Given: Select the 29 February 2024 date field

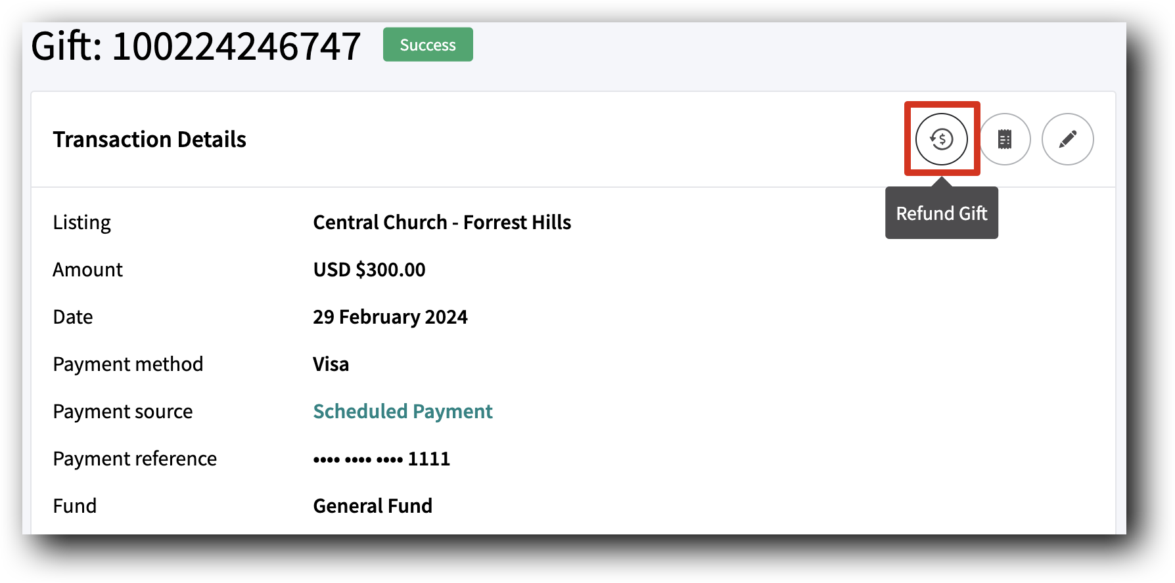Looking at the screenshot, I should [x=390, y=316].
